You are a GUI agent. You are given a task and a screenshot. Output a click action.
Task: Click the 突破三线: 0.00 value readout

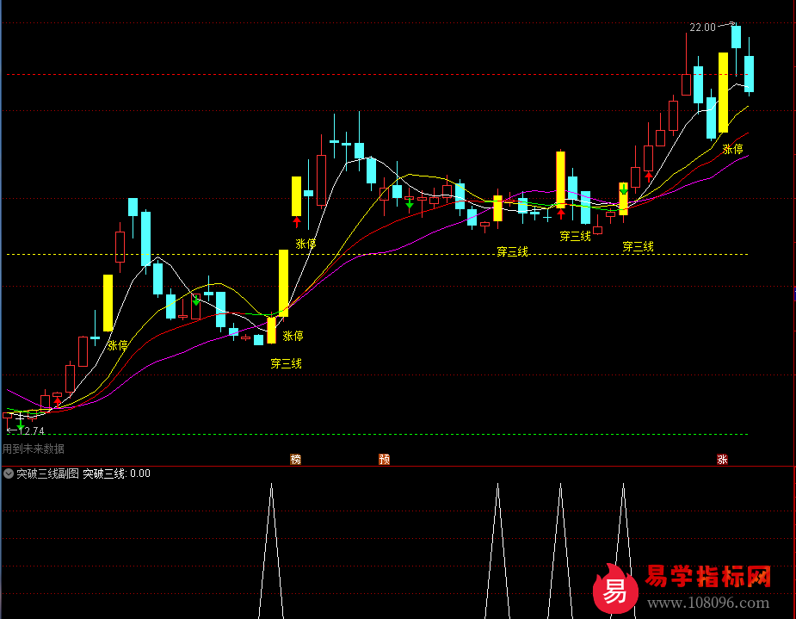[x=116, y=474]
